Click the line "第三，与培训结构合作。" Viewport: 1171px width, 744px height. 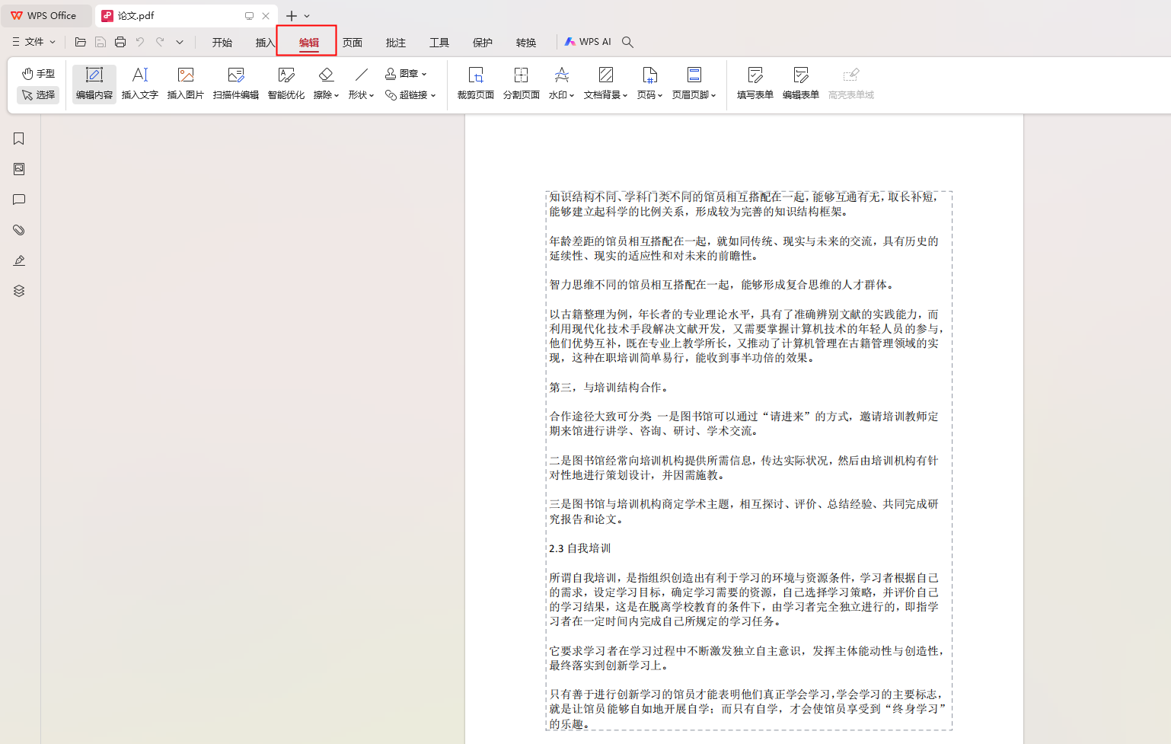610,388
